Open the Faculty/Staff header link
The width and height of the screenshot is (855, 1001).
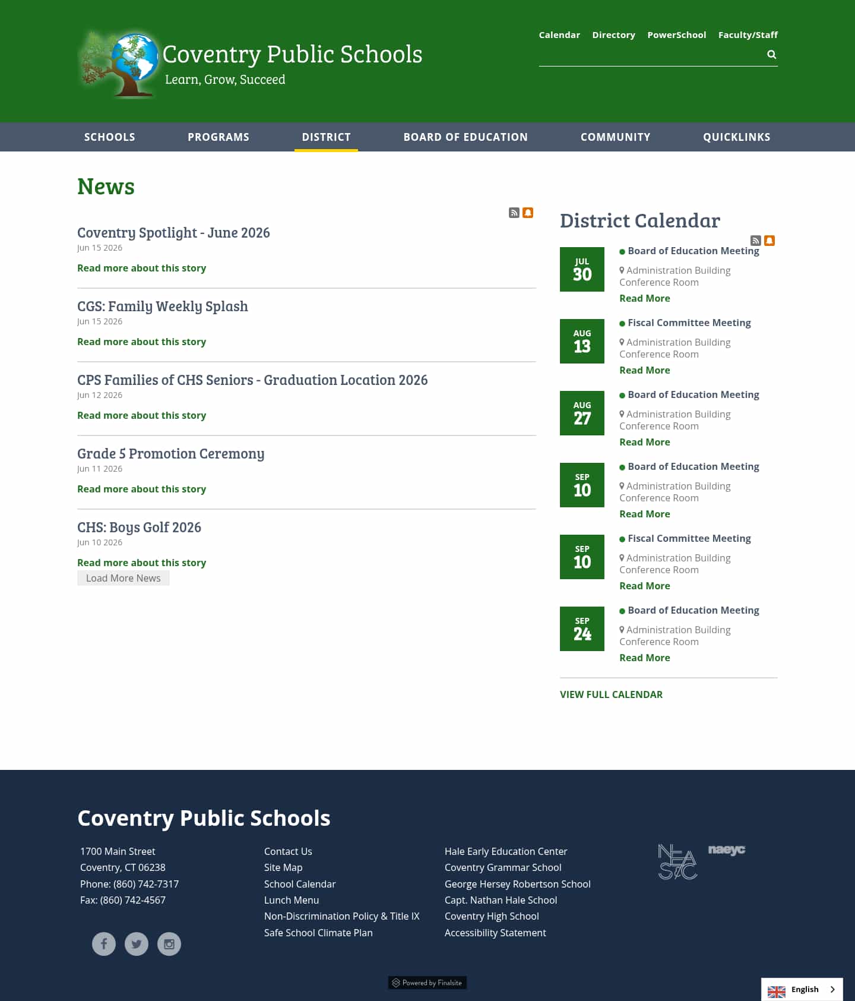[748, 35]
